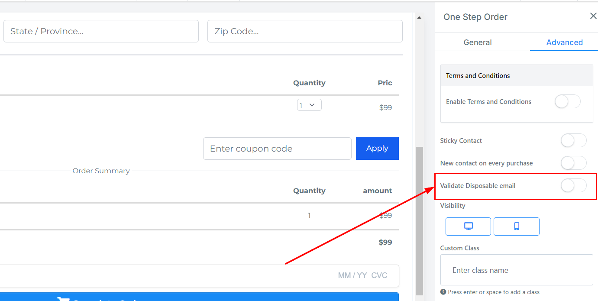This screenshot has height=301, width=598.
Task: Click the scrollbar up arrow
Action: (419, 18)
